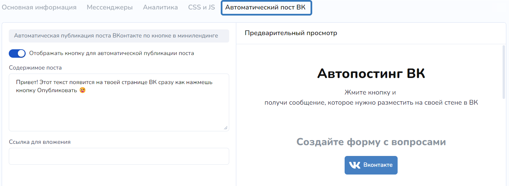Click inside the "Содержимое поста" text area
This screenshot has height=186, width=509.
[119, 108]
